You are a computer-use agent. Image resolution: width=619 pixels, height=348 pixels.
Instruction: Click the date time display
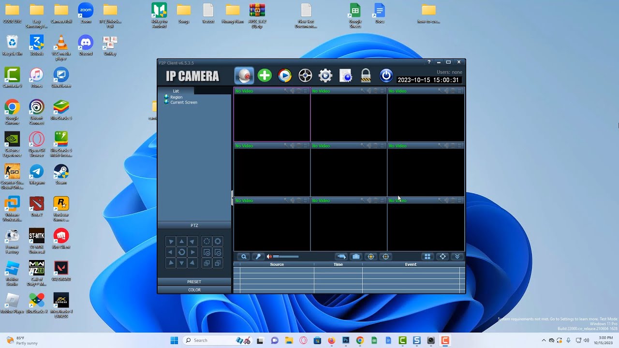pyautogui.click(x=428, y=80)
